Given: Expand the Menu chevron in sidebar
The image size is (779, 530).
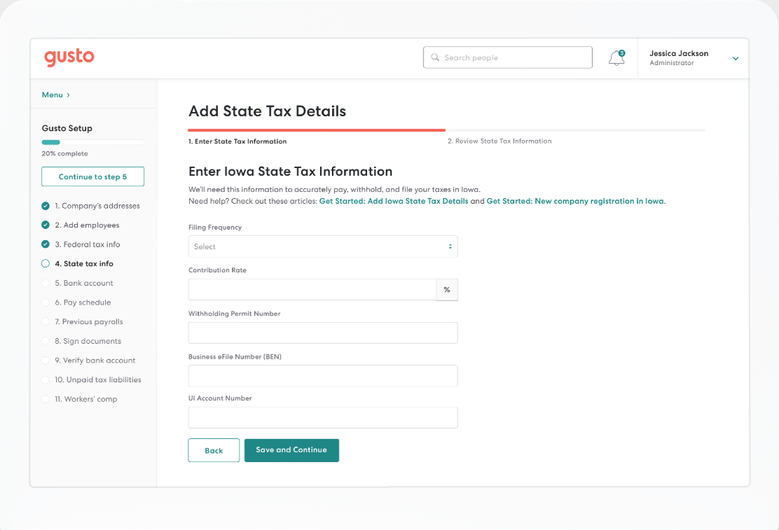Looking at the screenshot, I should [68, 95].
